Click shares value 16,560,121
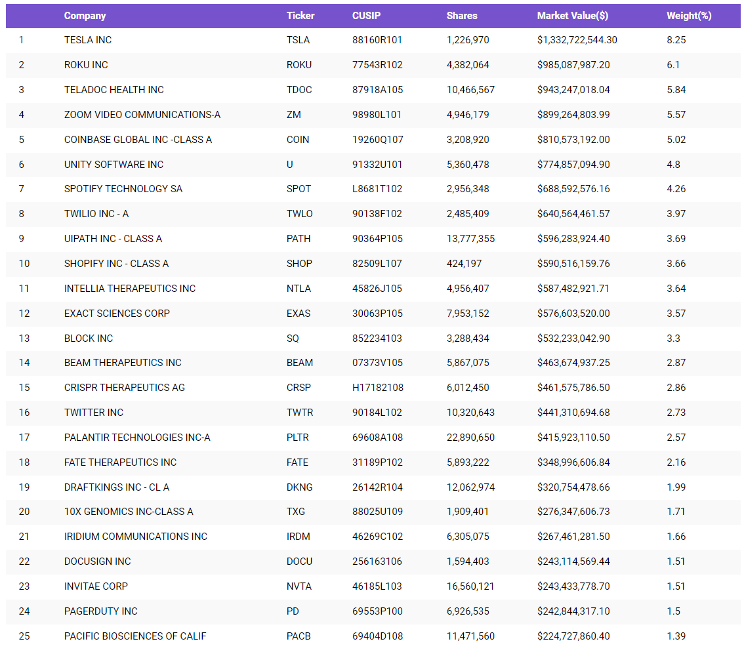 coord(470,586)
